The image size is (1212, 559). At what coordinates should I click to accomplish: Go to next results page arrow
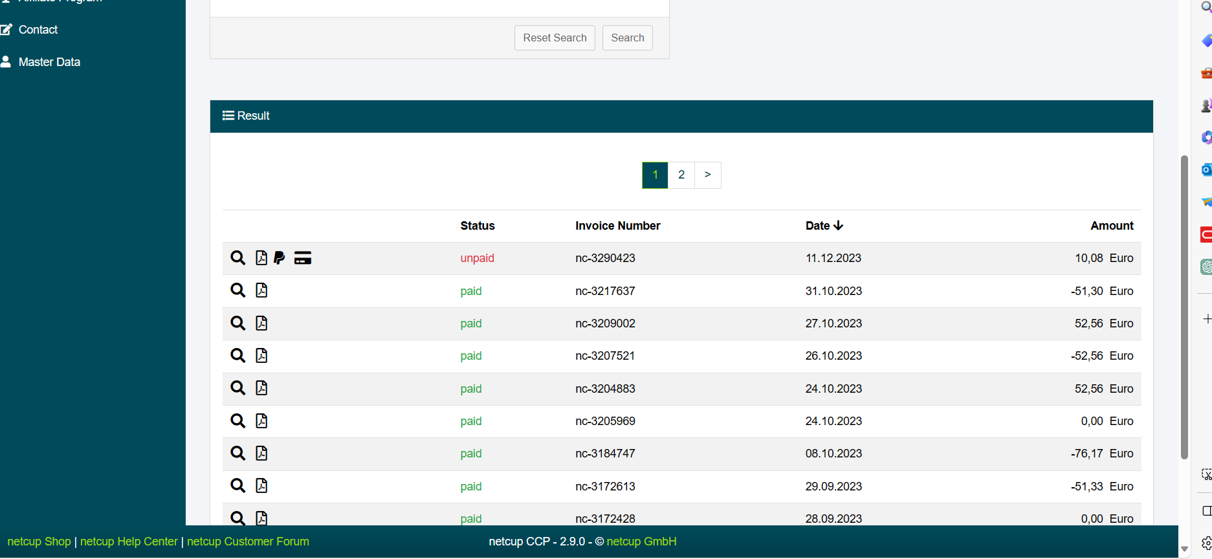pos(708,175)
